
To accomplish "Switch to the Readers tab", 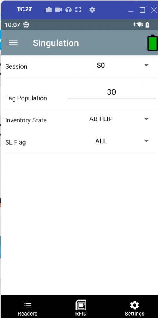I will pos(28,309).
